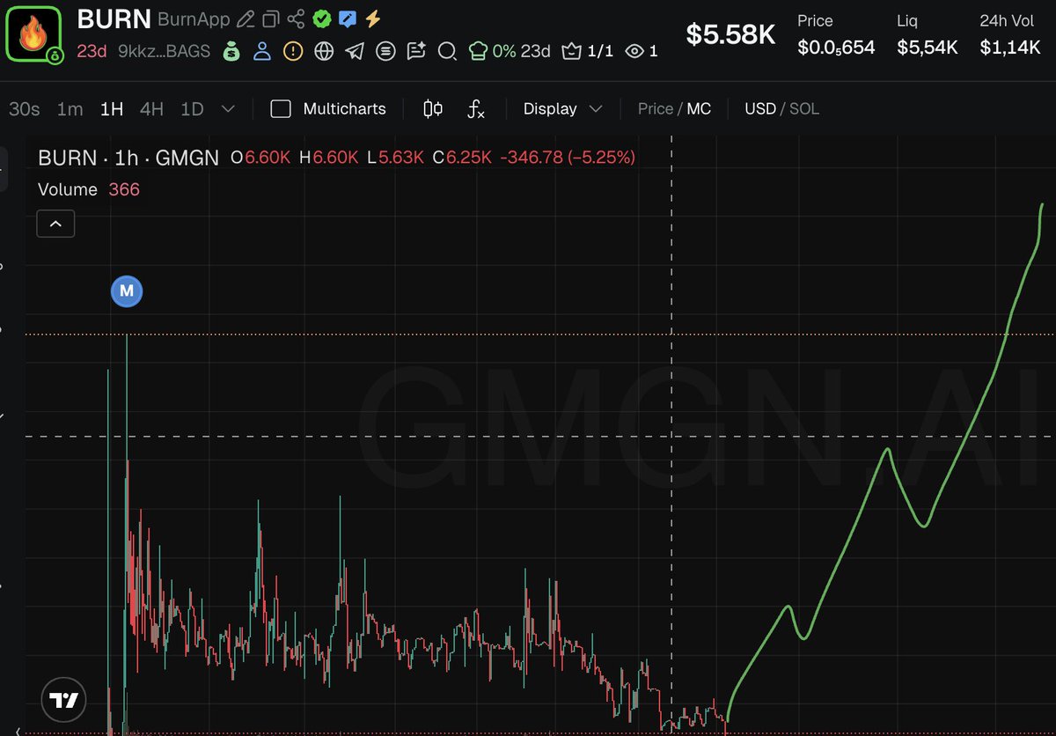Viewport: 1056px width, 736px height.
Task: Click the Price $0.0₅654 value
Action: click(836, 48)
